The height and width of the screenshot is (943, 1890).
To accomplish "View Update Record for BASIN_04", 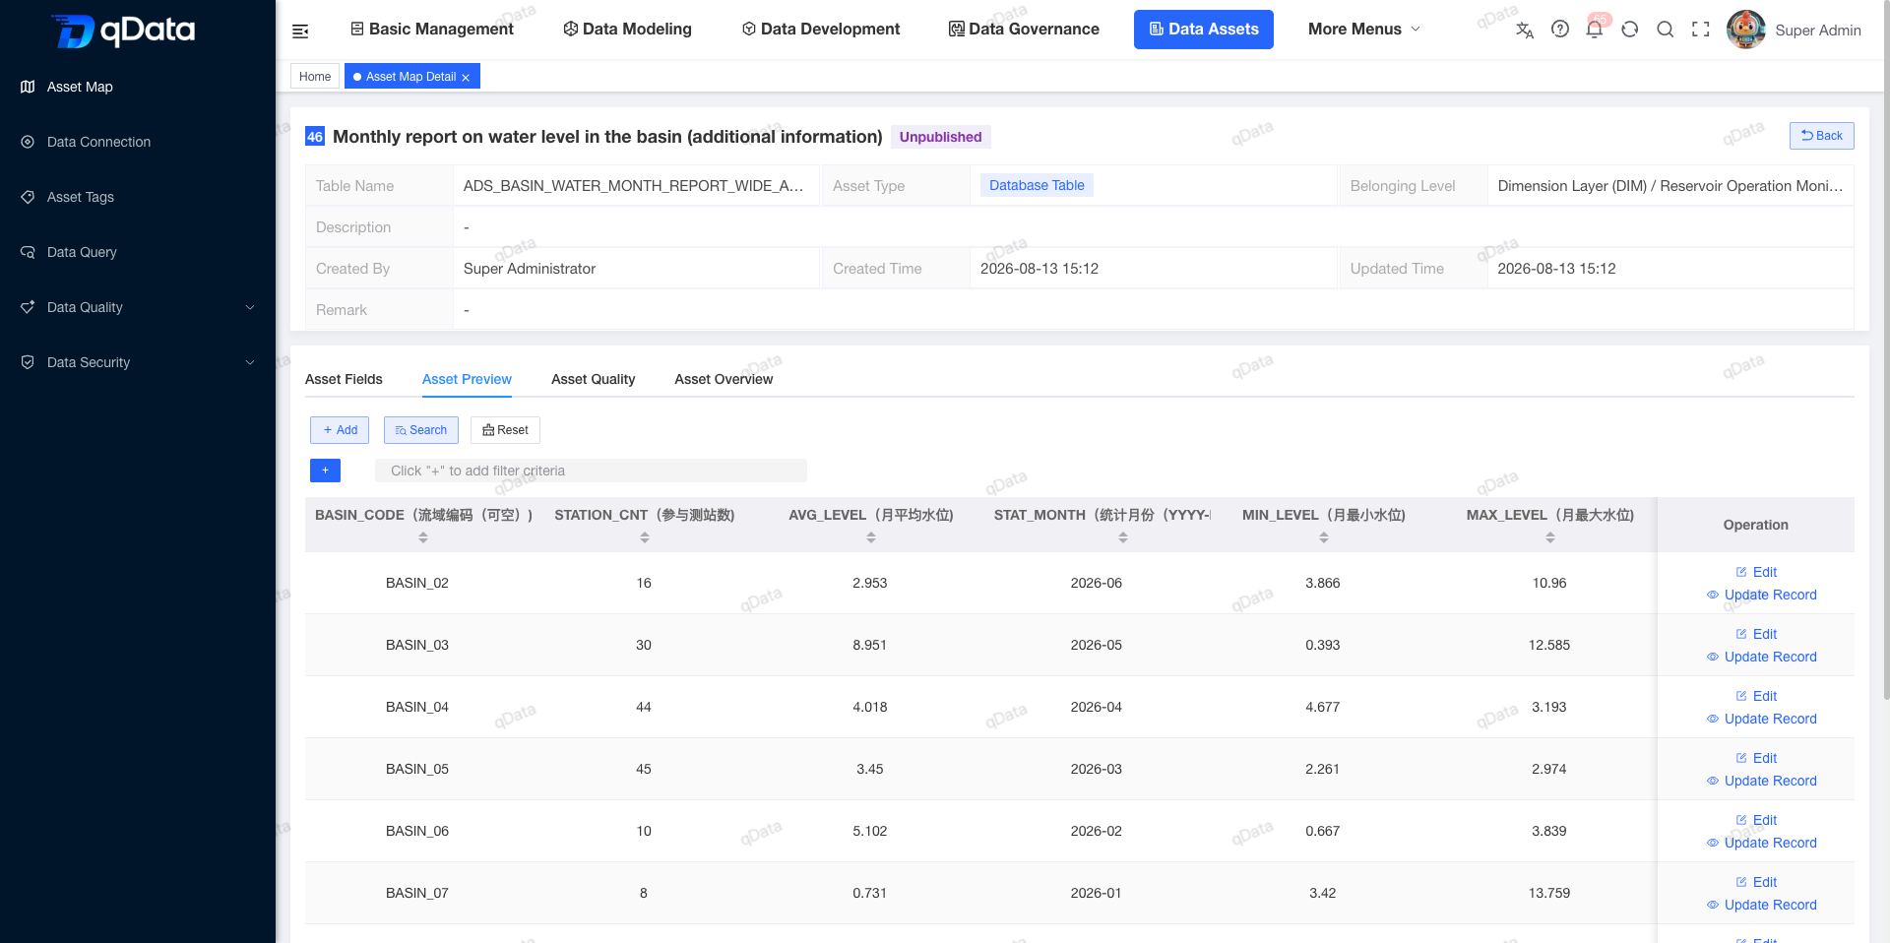I will tap(1761, 719).
